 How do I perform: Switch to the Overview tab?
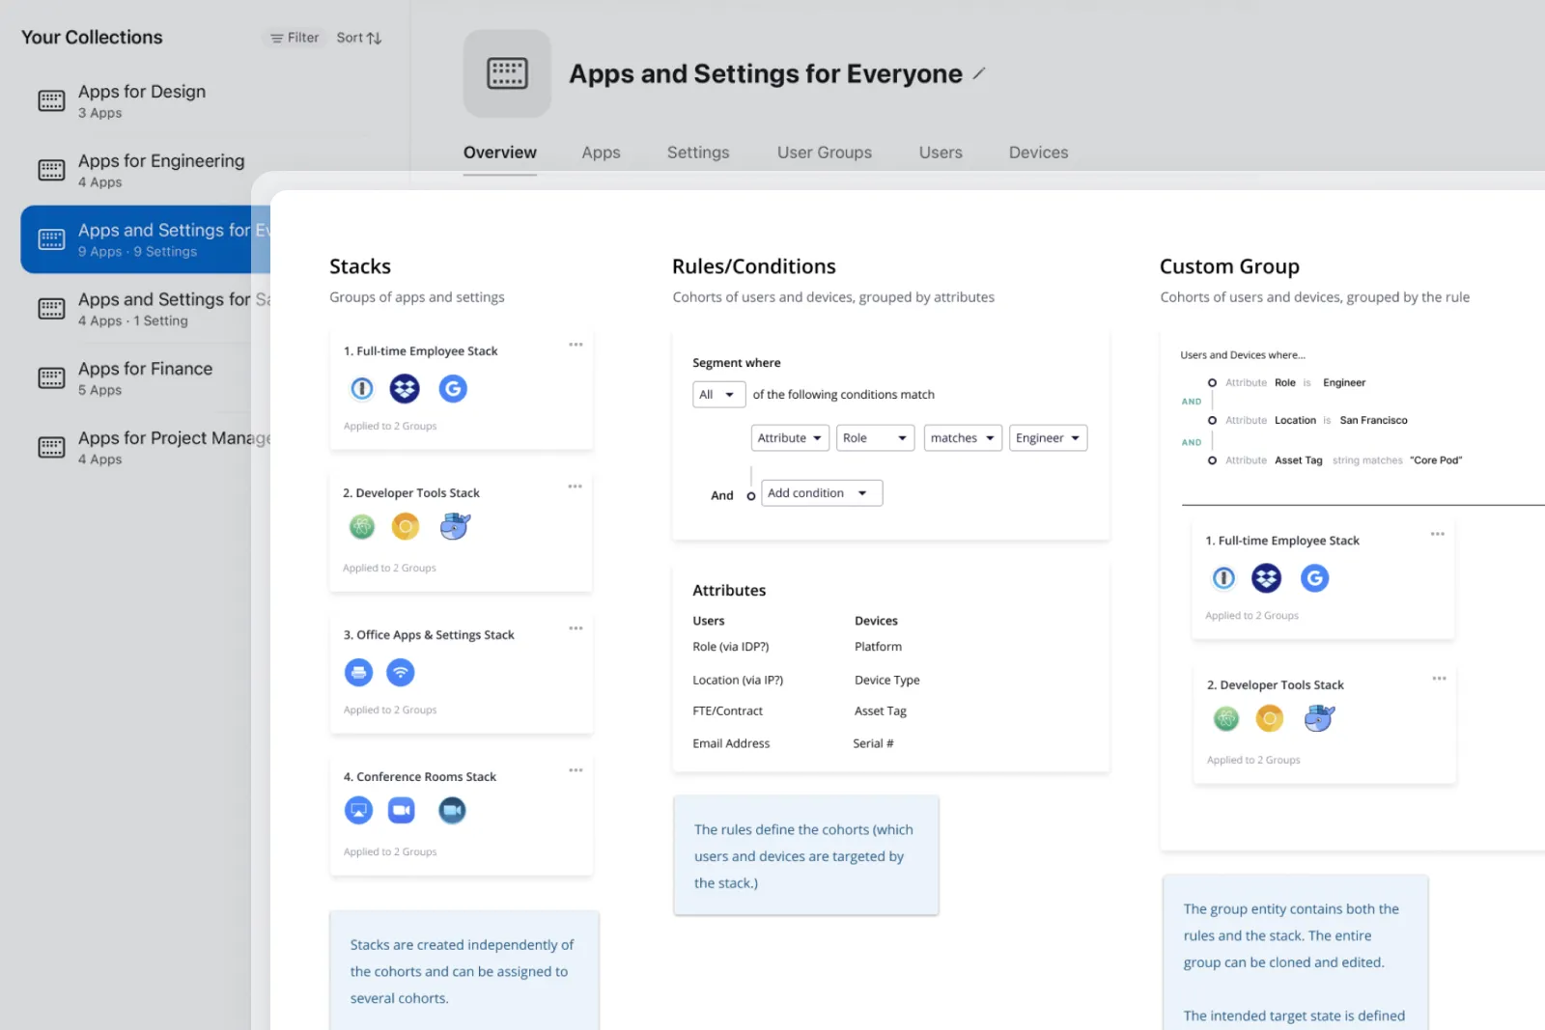[x=499, y=153]
